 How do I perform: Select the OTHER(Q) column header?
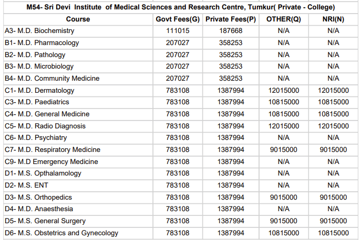tap(283, 19)
